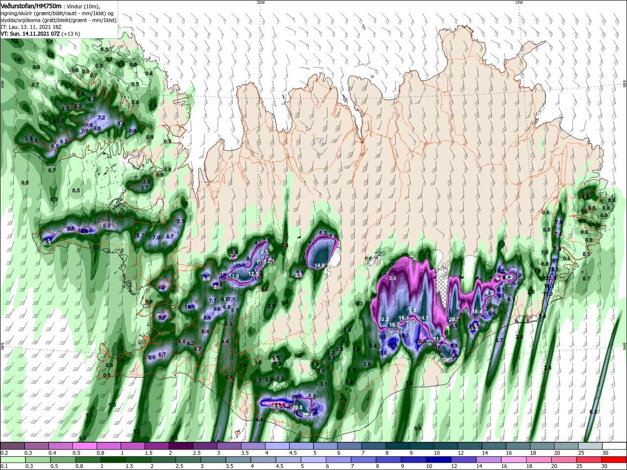The width and height of the screenshot is (627, 470).
Task: Pick the slate blue swatch starting at 6, upper legend
Action: tap(349, 446)
